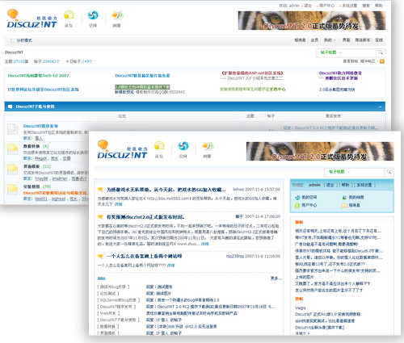Screen dimensions: 404x343
Task: Click the 短消息 envelope icon in admin panel
Action: (344, 206)
